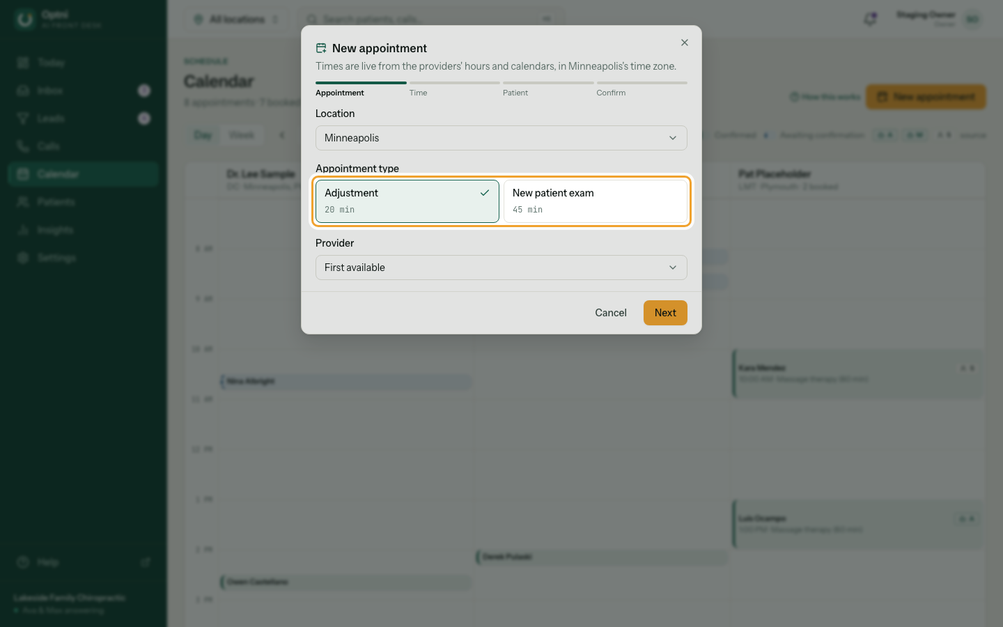Click the Insights chart icon in sidebar
This screenshot has height=627, width=1003.
tap(23, 230)
